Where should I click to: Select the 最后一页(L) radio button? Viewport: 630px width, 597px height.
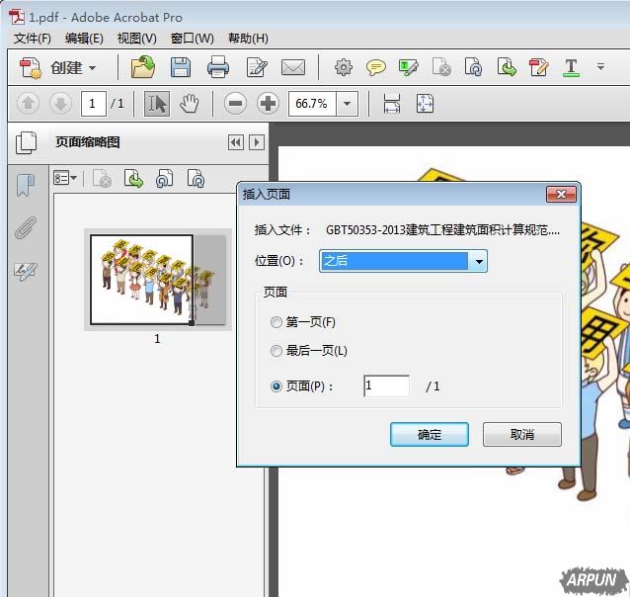[x=276, y=351]
